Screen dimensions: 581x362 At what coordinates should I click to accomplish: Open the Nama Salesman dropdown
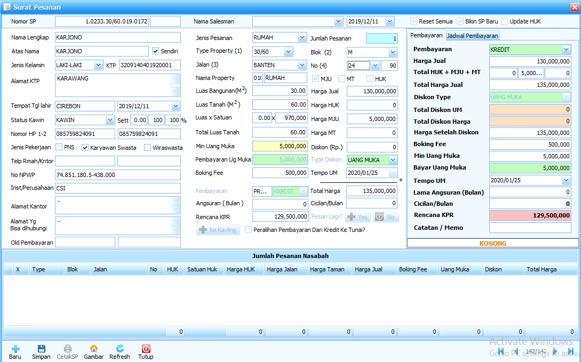point(338,21)
